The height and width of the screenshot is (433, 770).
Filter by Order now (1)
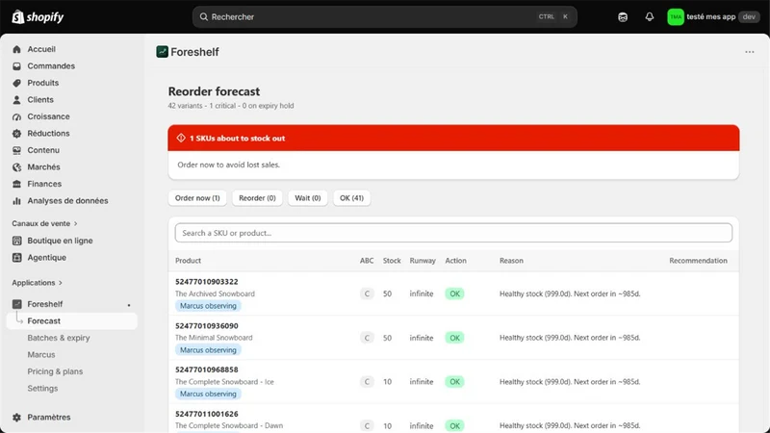click(197, 198)
